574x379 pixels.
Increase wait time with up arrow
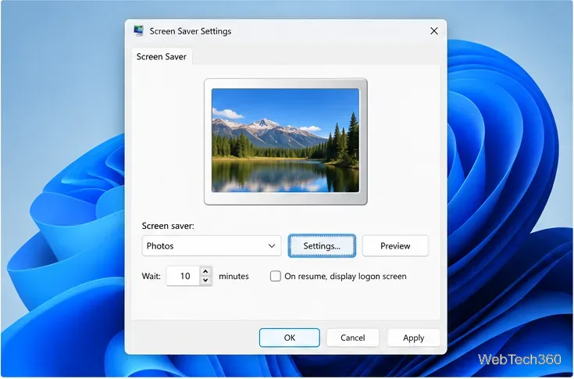[205, 271]
